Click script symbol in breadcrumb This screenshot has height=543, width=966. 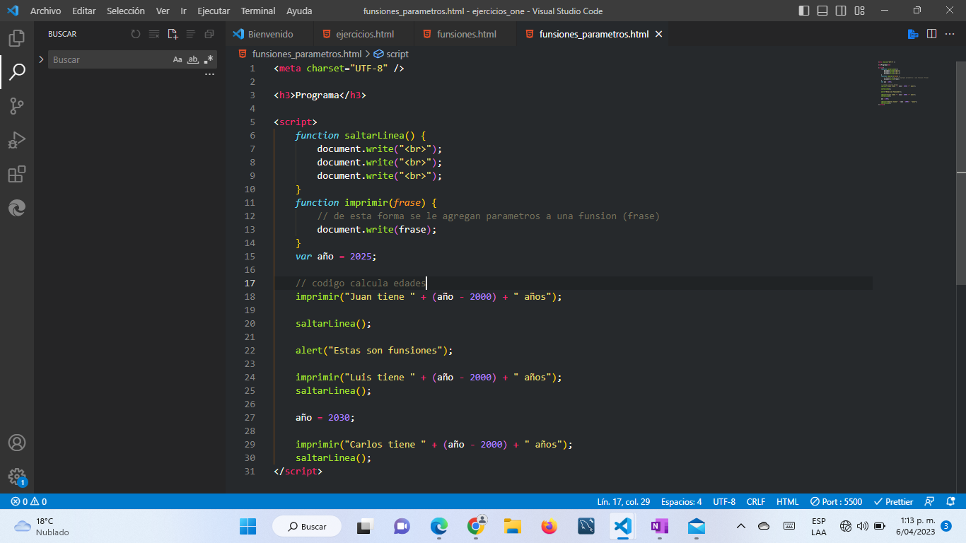(x=391, y=54)
